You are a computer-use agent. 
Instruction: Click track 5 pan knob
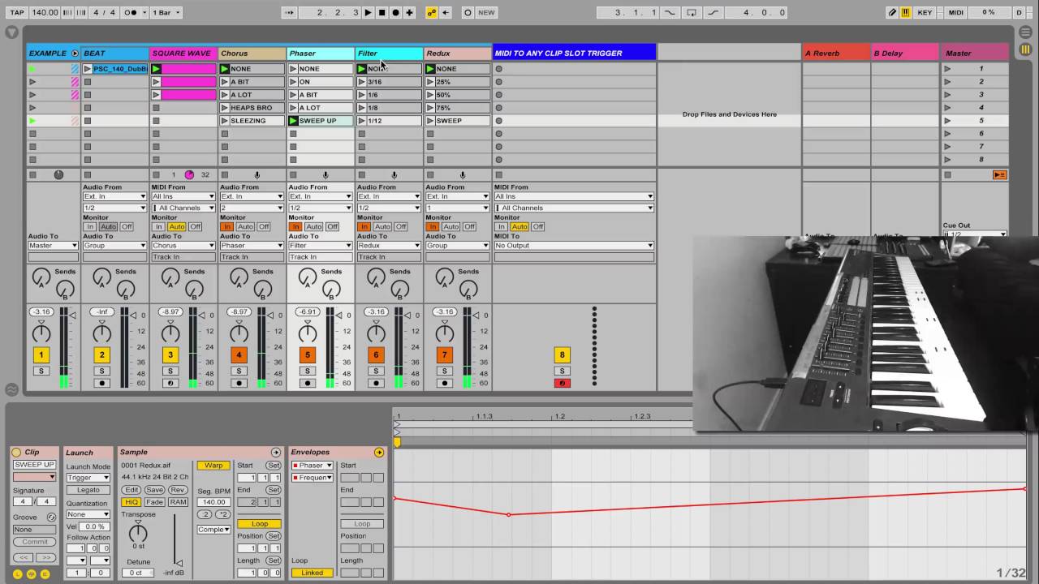(307, 333)
